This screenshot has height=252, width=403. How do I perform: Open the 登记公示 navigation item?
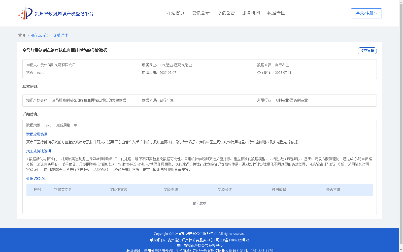click(201, 13)
